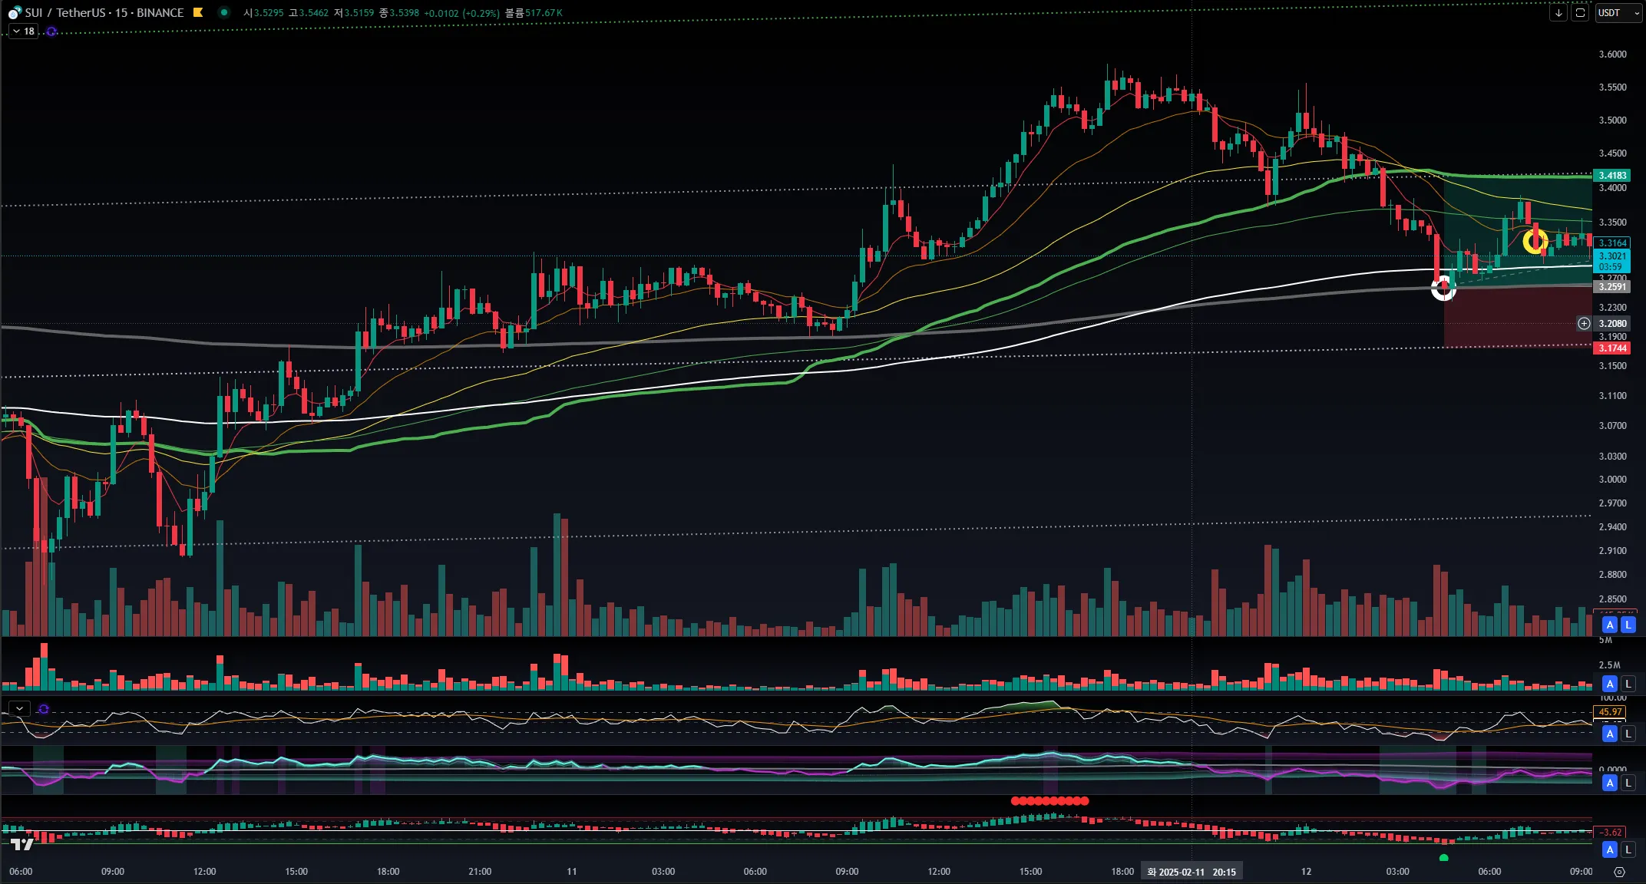Click 3.6000 on the price axis

(1612, 54)
